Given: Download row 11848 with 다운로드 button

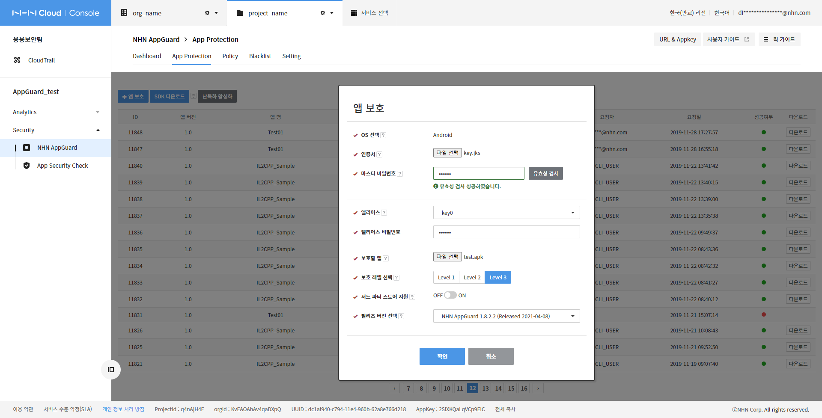Looking at the screenshot, I should 798,132.
